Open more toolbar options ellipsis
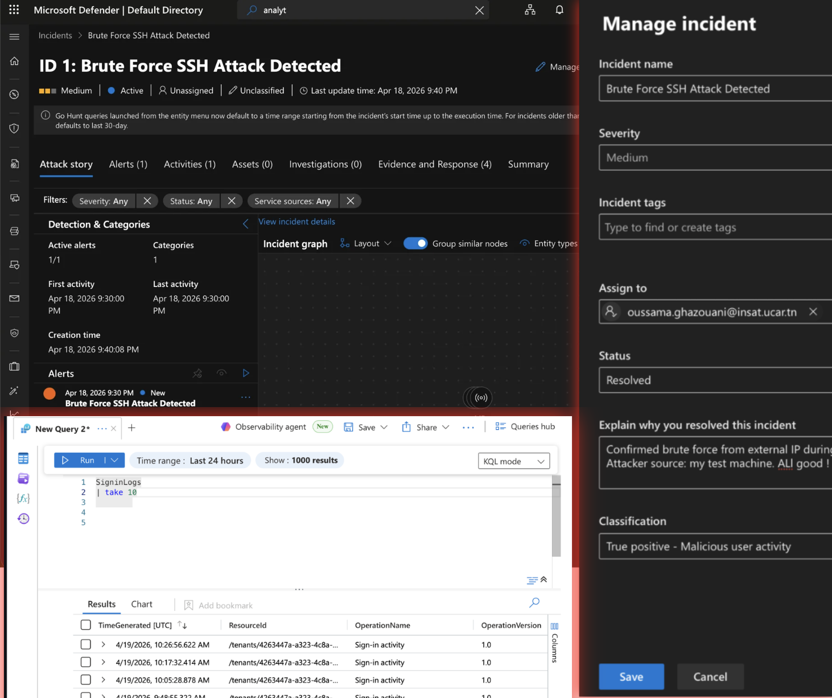The height and width of the screenshot is (698, 832). point(468,427)
